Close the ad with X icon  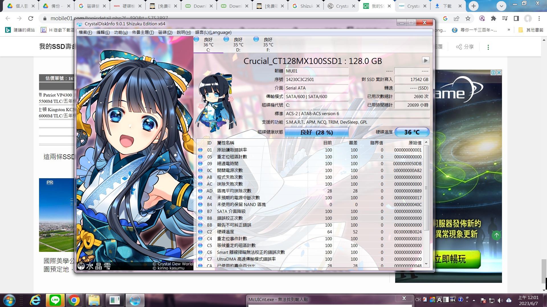[499, 73]
